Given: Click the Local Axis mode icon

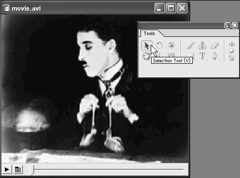Looking at the screenshot, I should (x=232, y=44).
